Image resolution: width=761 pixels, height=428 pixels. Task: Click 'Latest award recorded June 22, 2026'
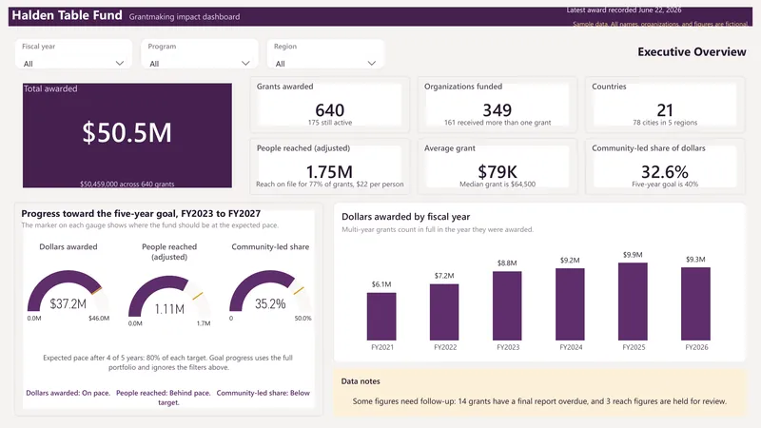coord(624,10)
